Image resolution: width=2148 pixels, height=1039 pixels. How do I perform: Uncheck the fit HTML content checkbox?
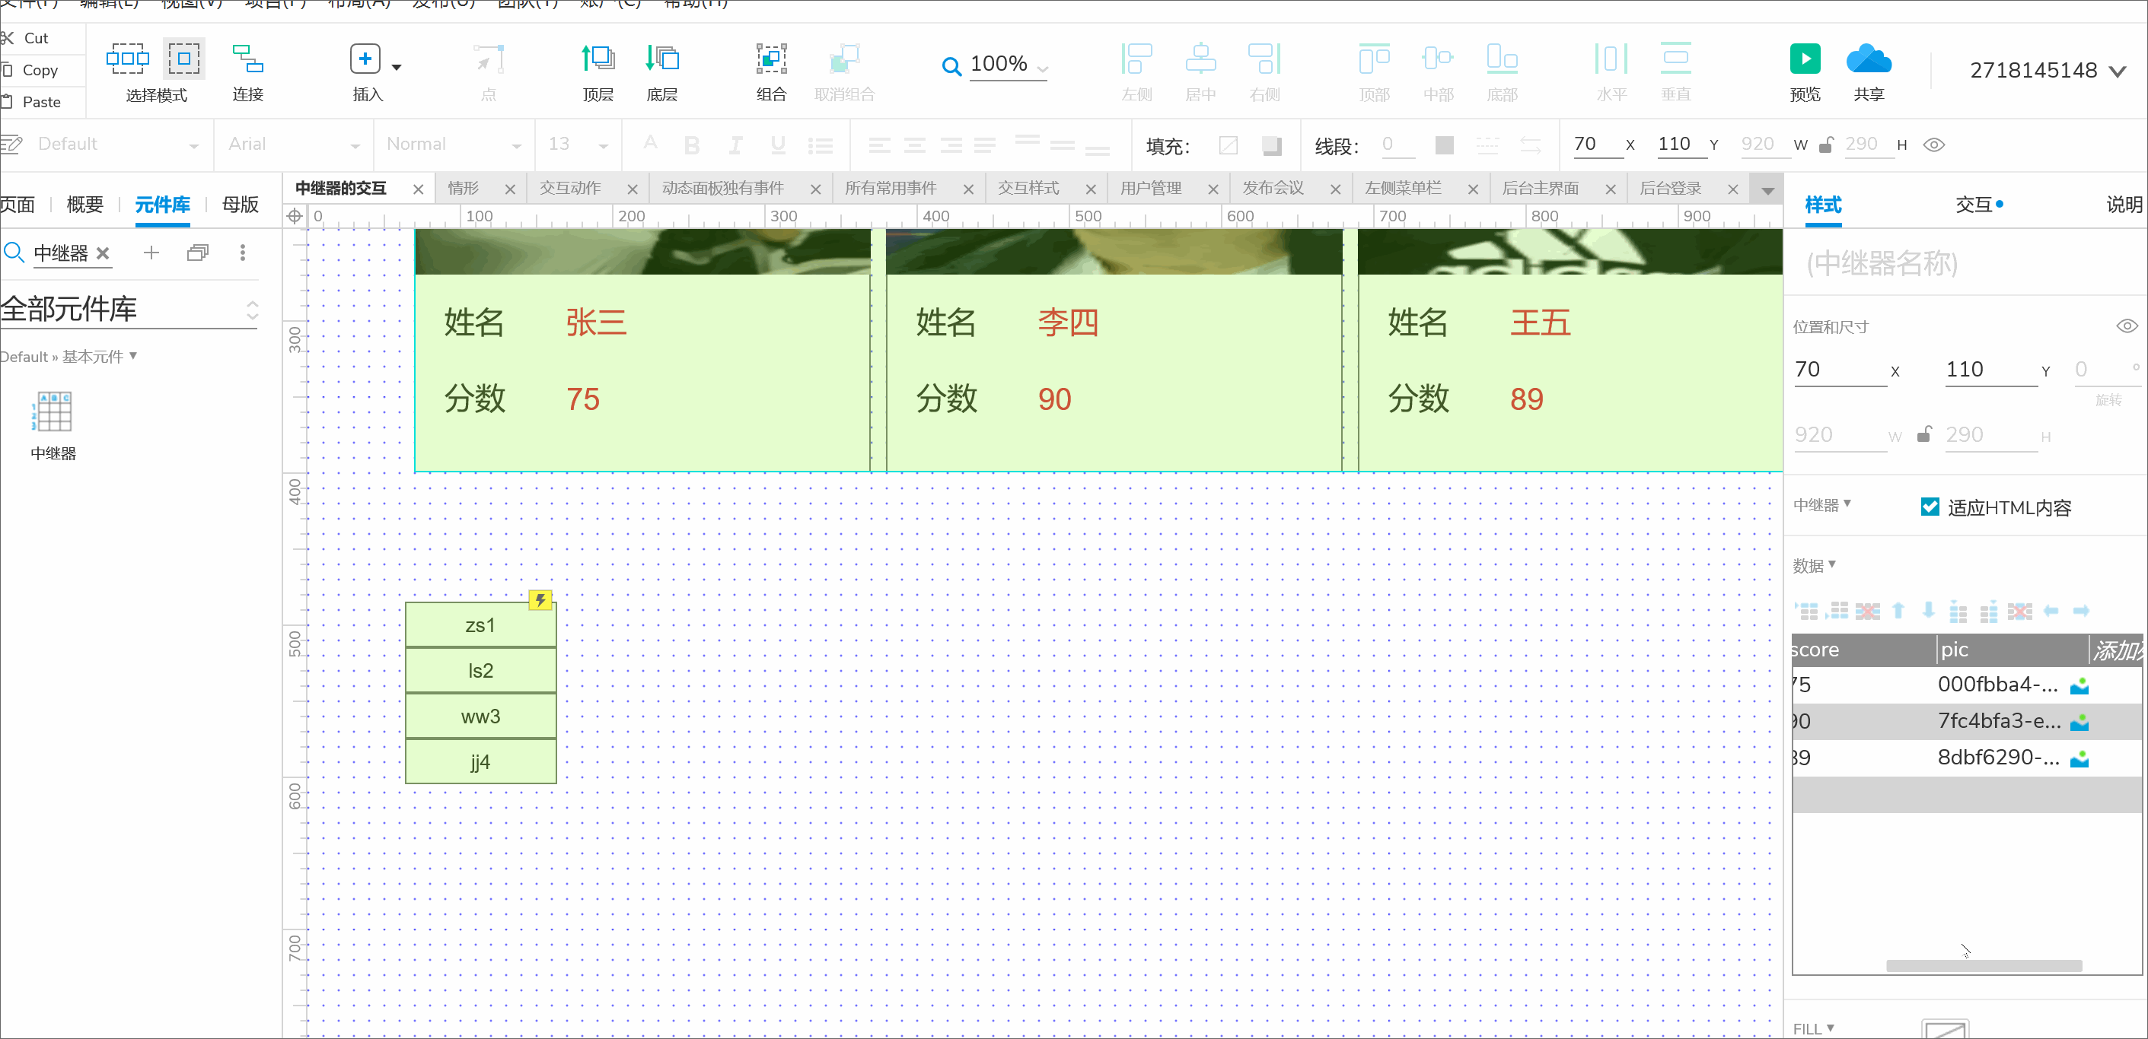tap(1929, 507)
